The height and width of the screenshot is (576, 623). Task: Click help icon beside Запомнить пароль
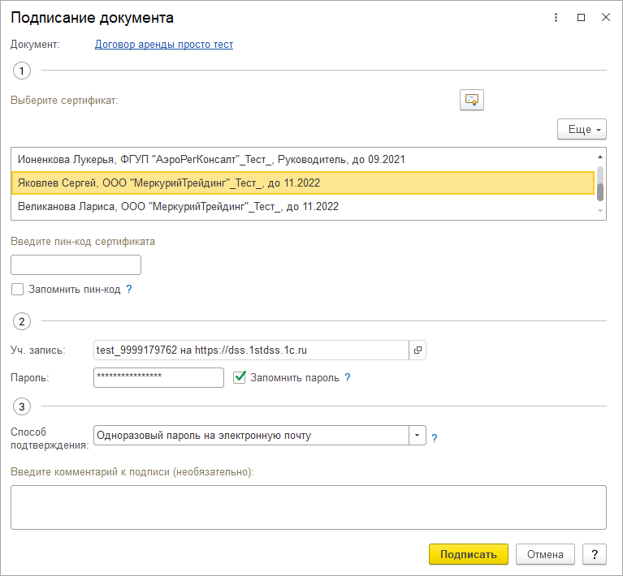click(348, 377)
